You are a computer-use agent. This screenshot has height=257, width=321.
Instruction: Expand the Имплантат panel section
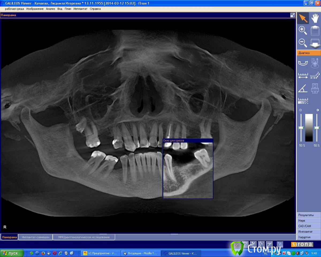pyautogui.click(x=309, y=232)
